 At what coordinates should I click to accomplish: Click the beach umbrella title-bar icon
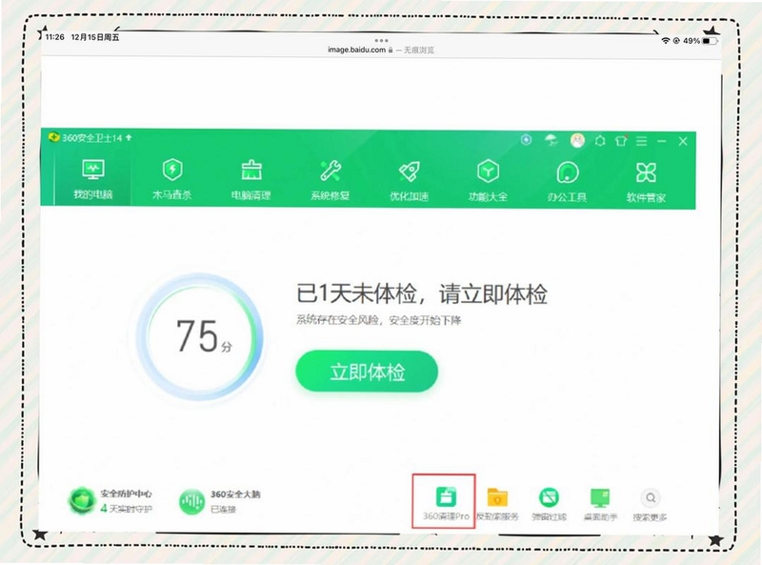[x=551, y=140]
